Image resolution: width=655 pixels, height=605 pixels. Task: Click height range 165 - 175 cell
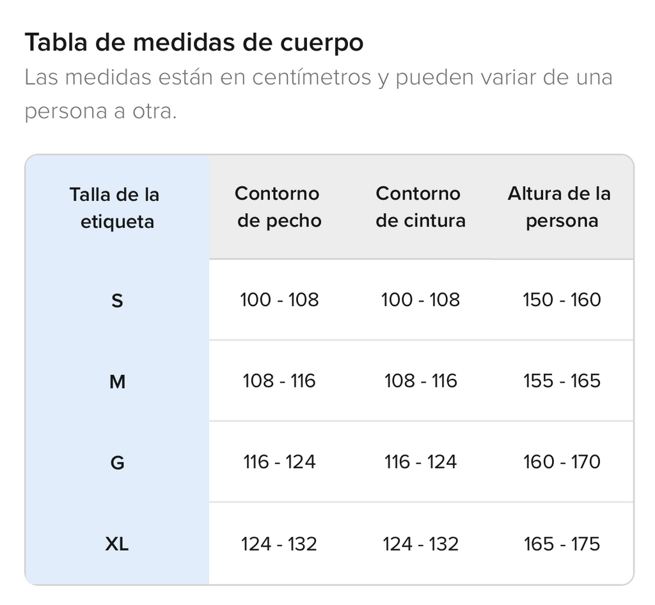coord(562,544)
